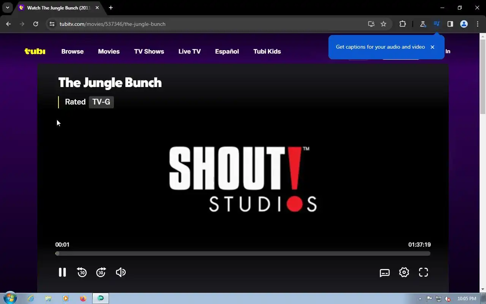Viewport: 486px width, 304px height.
Task: Reload the current page
Action: 36,24
